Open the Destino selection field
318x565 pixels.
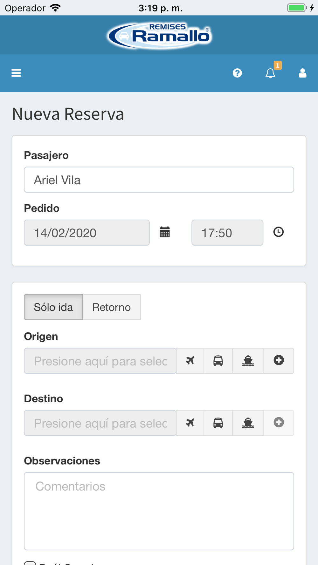click(100, 423)
